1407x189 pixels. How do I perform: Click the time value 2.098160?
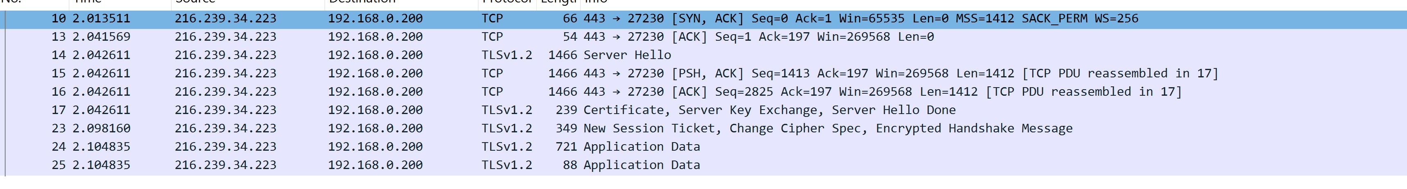click(101, 128)
